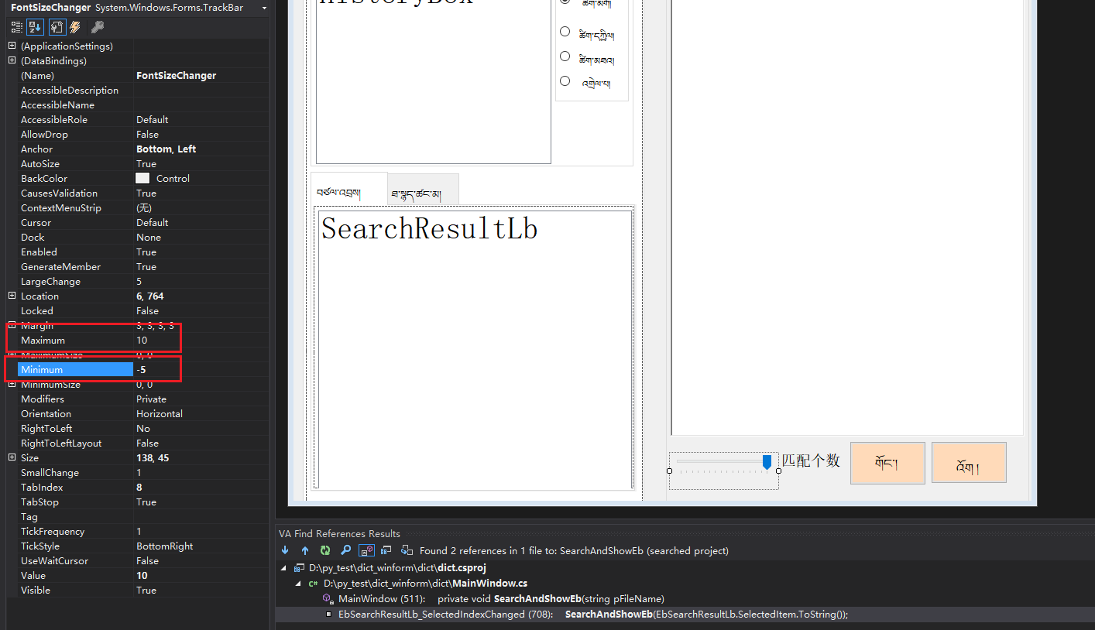Open the FontSizeChanger object selector dropdown

tap(264, 8)
